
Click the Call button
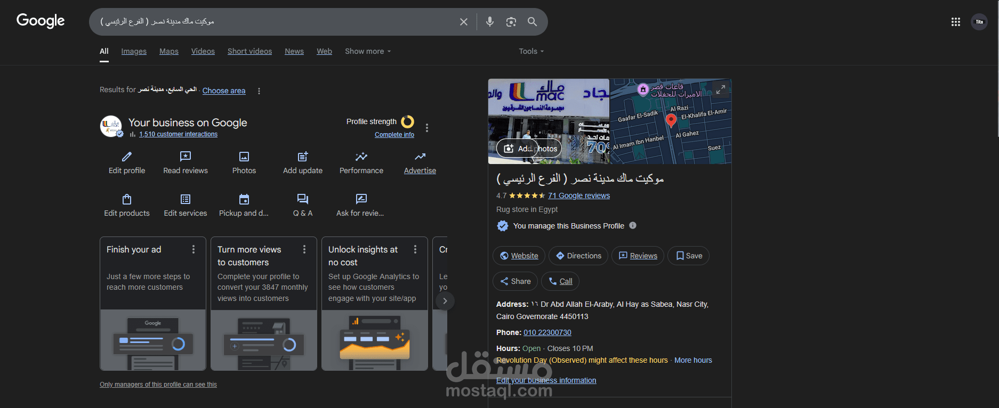pos(560,281)
